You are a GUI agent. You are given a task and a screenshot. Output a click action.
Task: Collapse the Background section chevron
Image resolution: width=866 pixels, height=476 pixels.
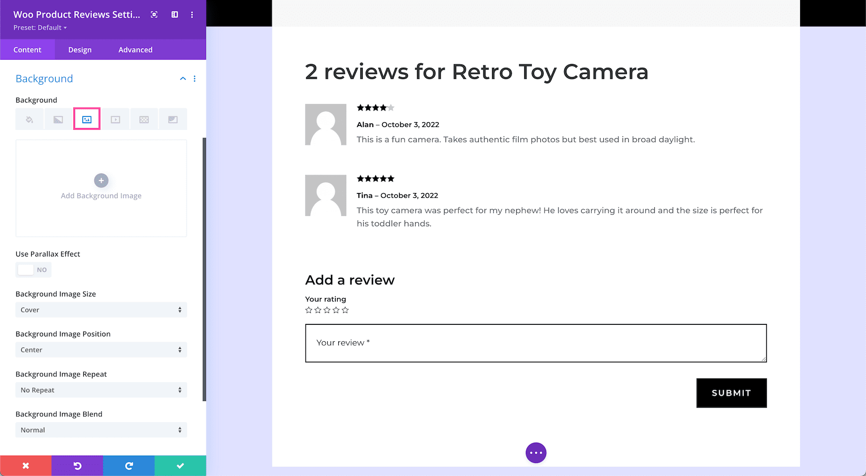pyautogui.click(x=183, y=78)
